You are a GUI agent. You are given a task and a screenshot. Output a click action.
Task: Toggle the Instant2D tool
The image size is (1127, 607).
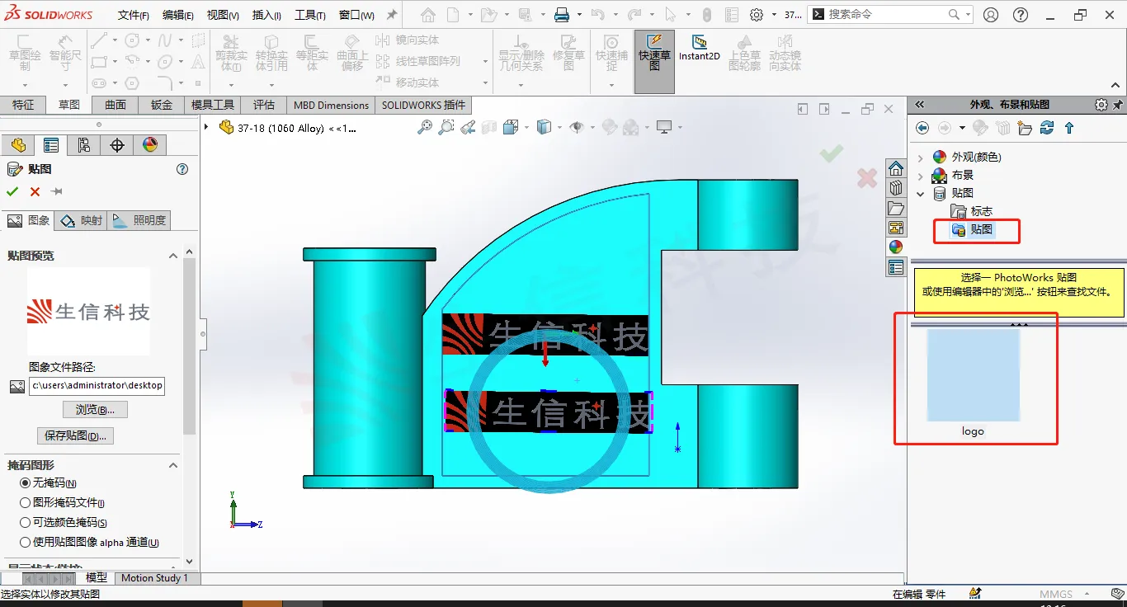[x=700, y=49]
